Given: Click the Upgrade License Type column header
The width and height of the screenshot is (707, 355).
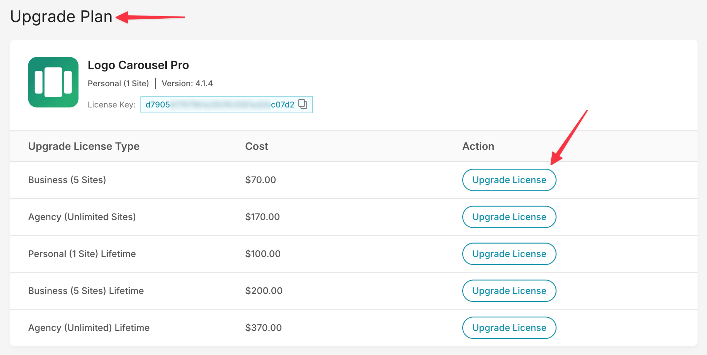Looking at the screenshot, I should point(84,146).
